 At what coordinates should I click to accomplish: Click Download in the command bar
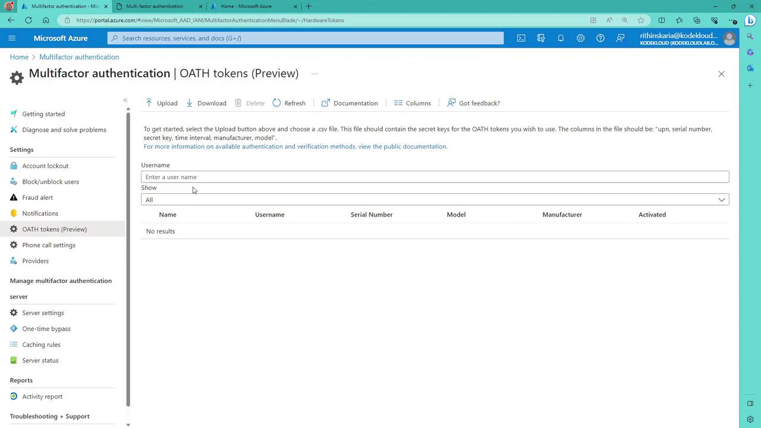point(206,103)
